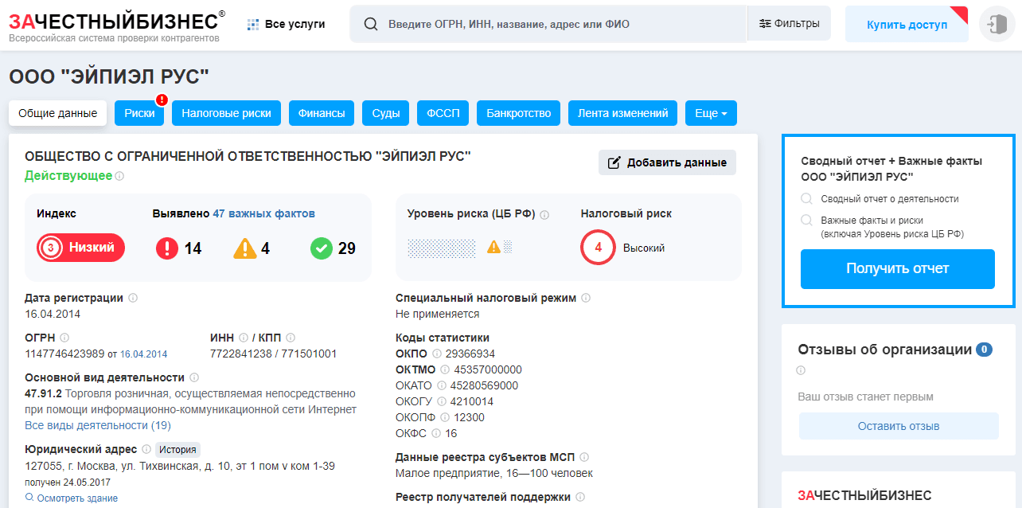Open the 'Банкротство' tab
Viewport: 1022px width, 508px height.
(518, 113)
